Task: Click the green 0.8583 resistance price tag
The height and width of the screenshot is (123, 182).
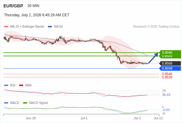Action: coord(170,57)
